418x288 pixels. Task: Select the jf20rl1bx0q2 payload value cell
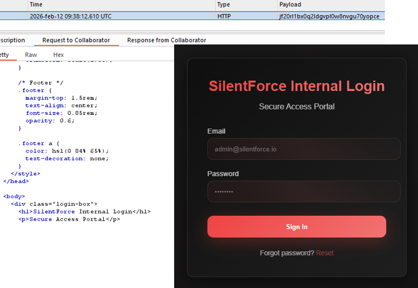(x=329, y=16)
